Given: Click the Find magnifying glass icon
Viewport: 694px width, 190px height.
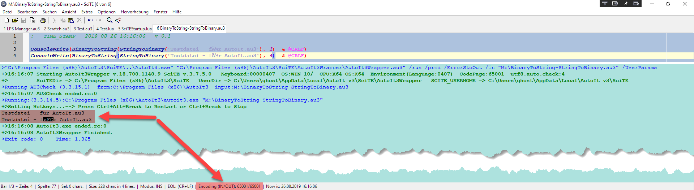Looking at the screenshot, I should [x=110, y=20].
